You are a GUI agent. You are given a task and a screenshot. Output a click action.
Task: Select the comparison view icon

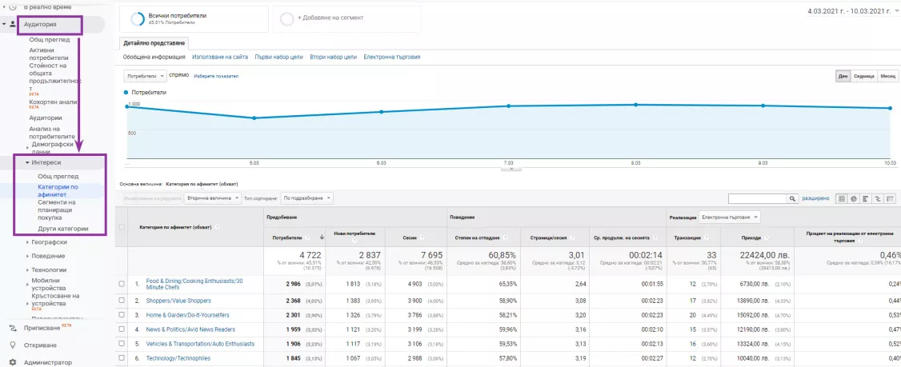(x=878, y=199)
